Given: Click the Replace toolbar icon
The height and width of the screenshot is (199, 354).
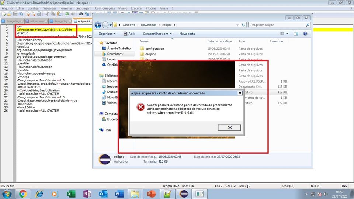Looking at the screenshot, I should (x=87, y=14).
